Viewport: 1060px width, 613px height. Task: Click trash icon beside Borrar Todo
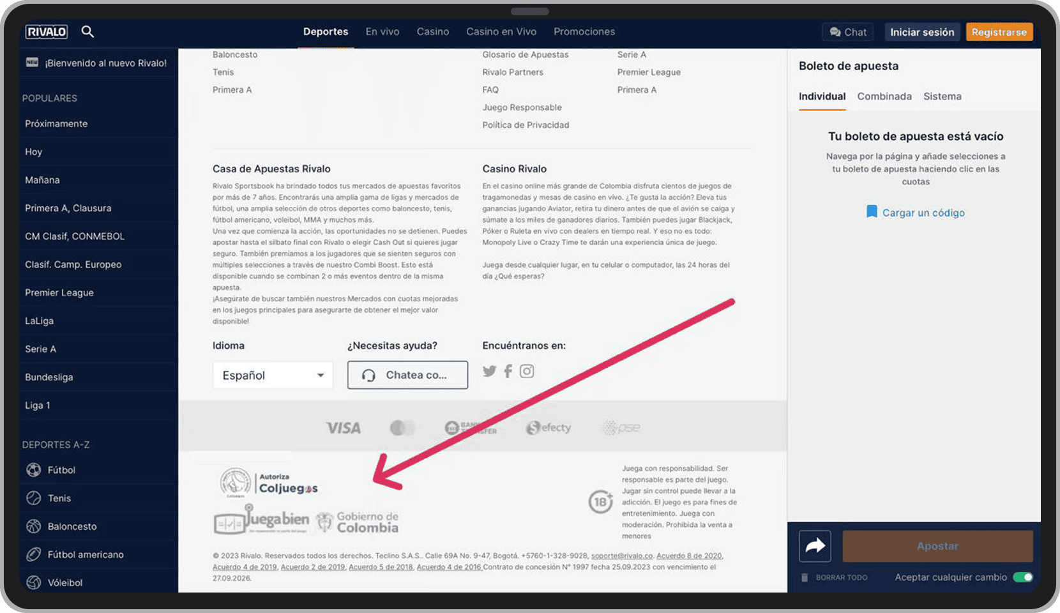coord(805,577)
